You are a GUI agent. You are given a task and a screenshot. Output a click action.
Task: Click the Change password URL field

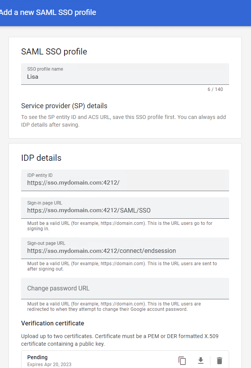125,288
